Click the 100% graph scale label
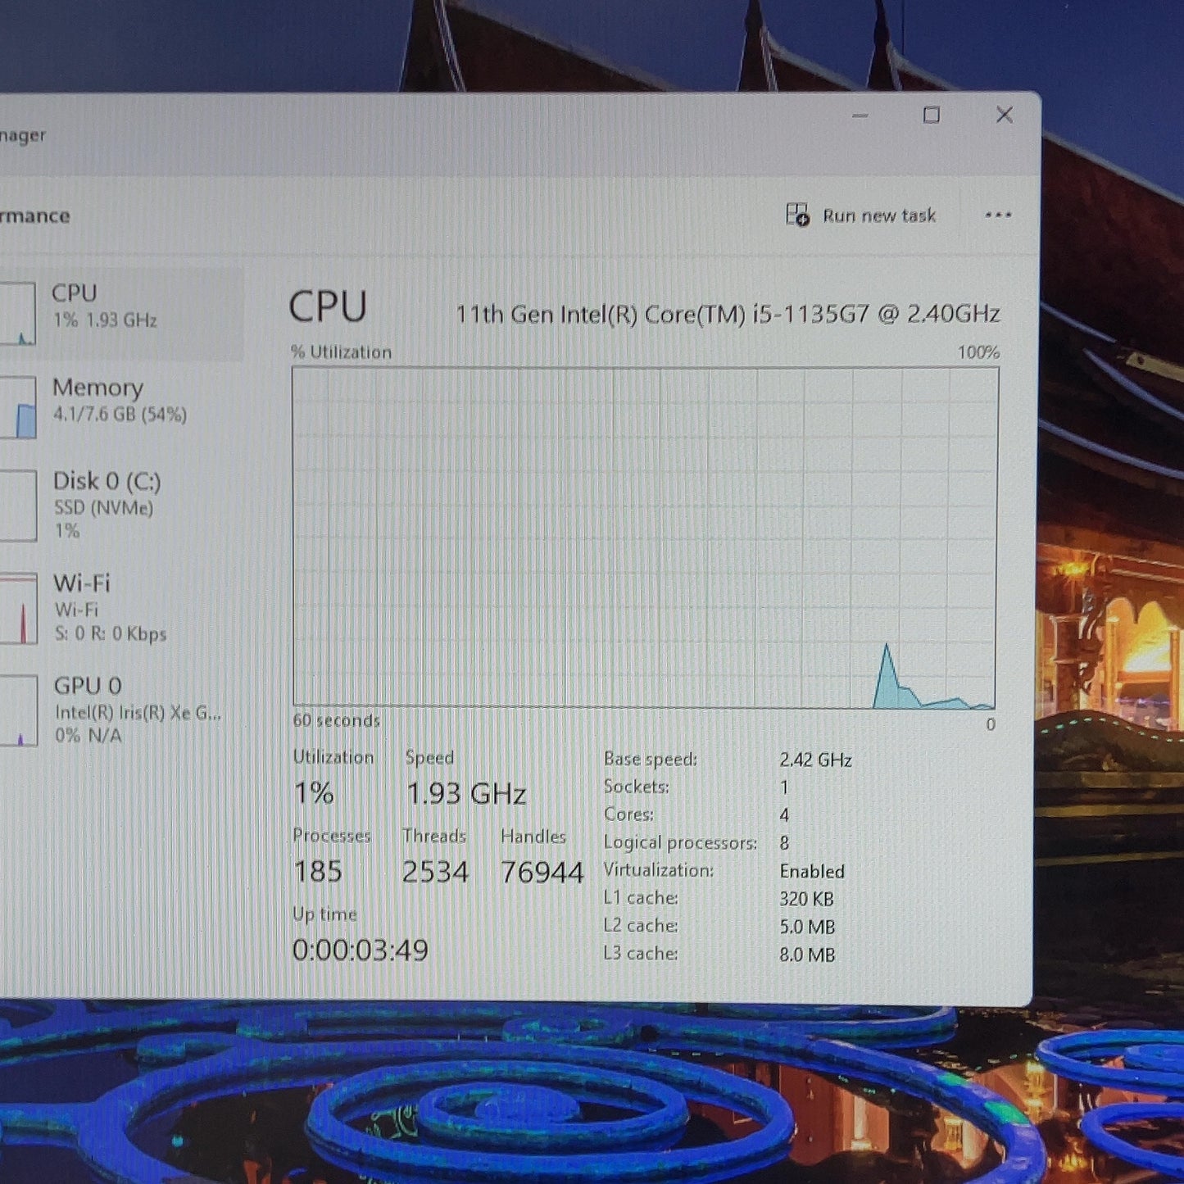 click(x=979, y=352)
